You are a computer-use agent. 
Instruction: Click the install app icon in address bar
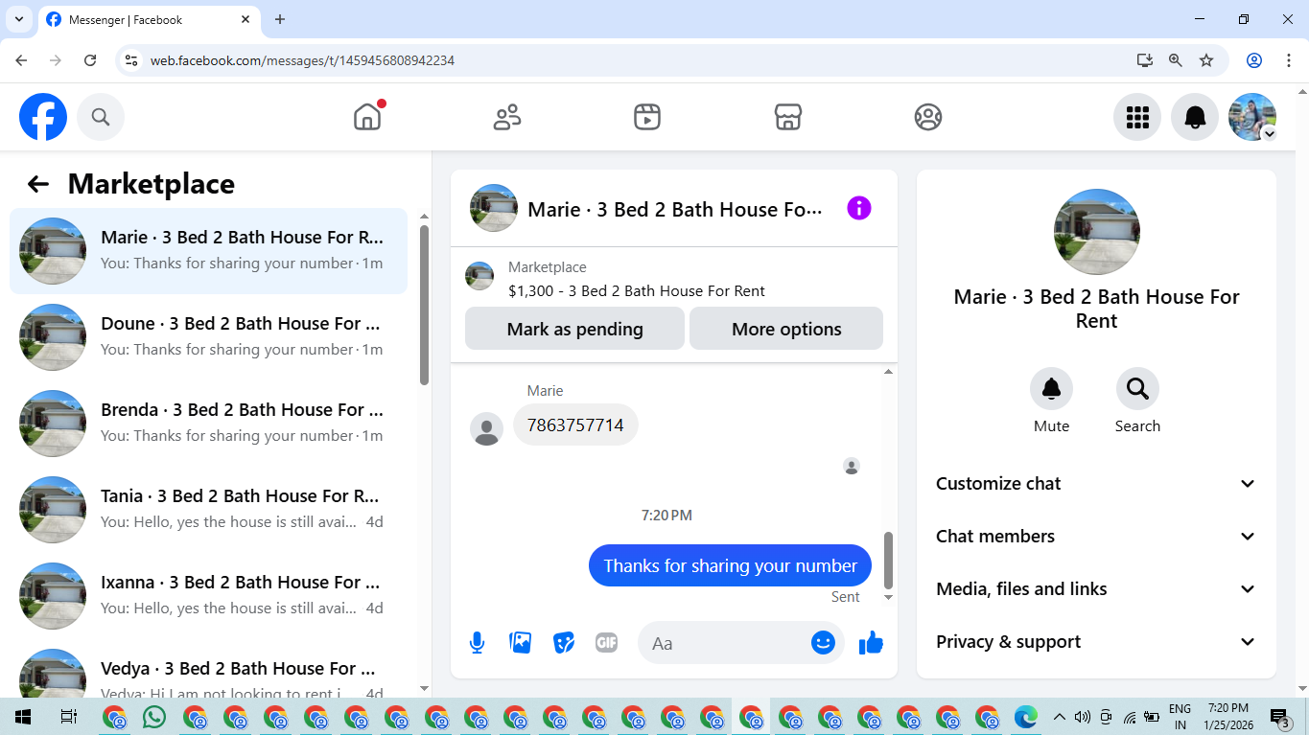[1145, 60]
